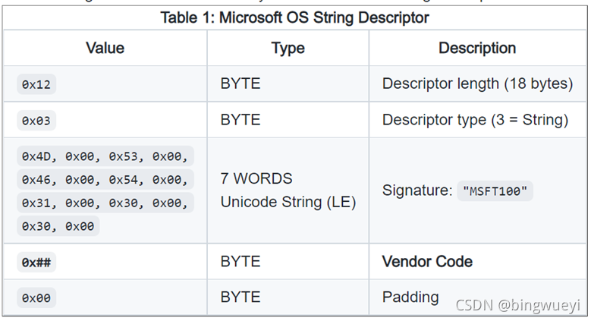The height and width of the screenshot is (321, 591).
Task: Click the table title 'Microsoft OS String Descriptor'
Action: (295, 17)
